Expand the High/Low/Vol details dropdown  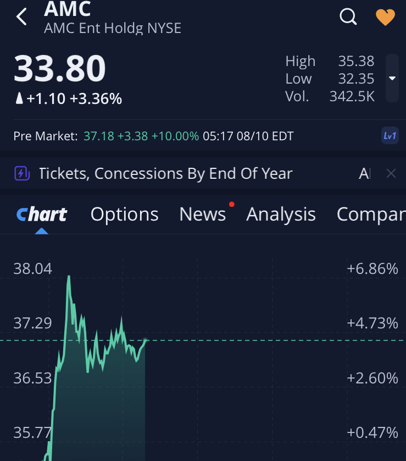pyautogui.click(x=392, y=78)
